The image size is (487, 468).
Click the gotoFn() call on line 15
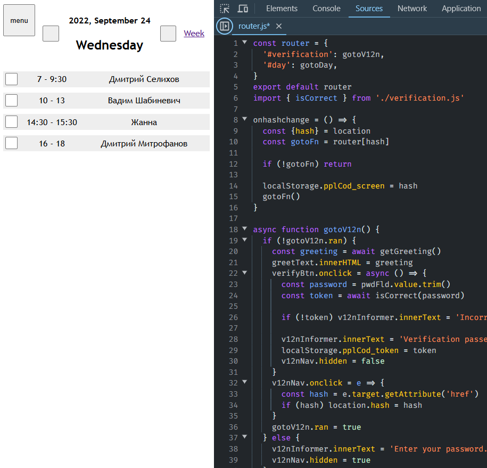click(281, 196)
